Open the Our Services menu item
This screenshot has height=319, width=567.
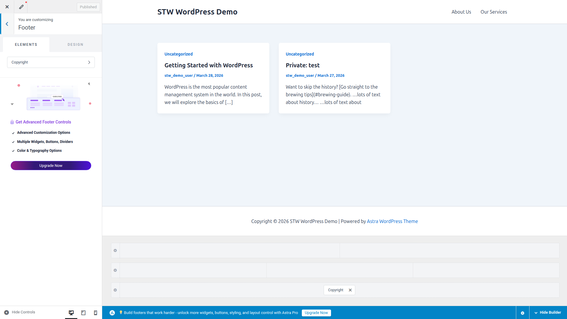click(x=493, y=12)
